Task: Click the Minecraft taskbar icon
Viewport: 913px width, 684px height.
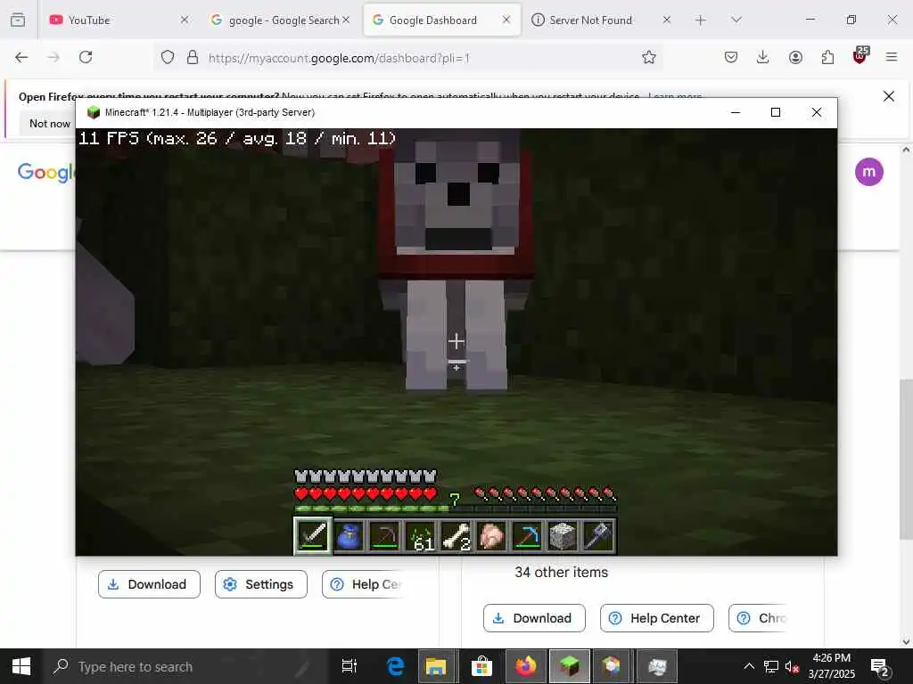Action: tap(570, 666)
